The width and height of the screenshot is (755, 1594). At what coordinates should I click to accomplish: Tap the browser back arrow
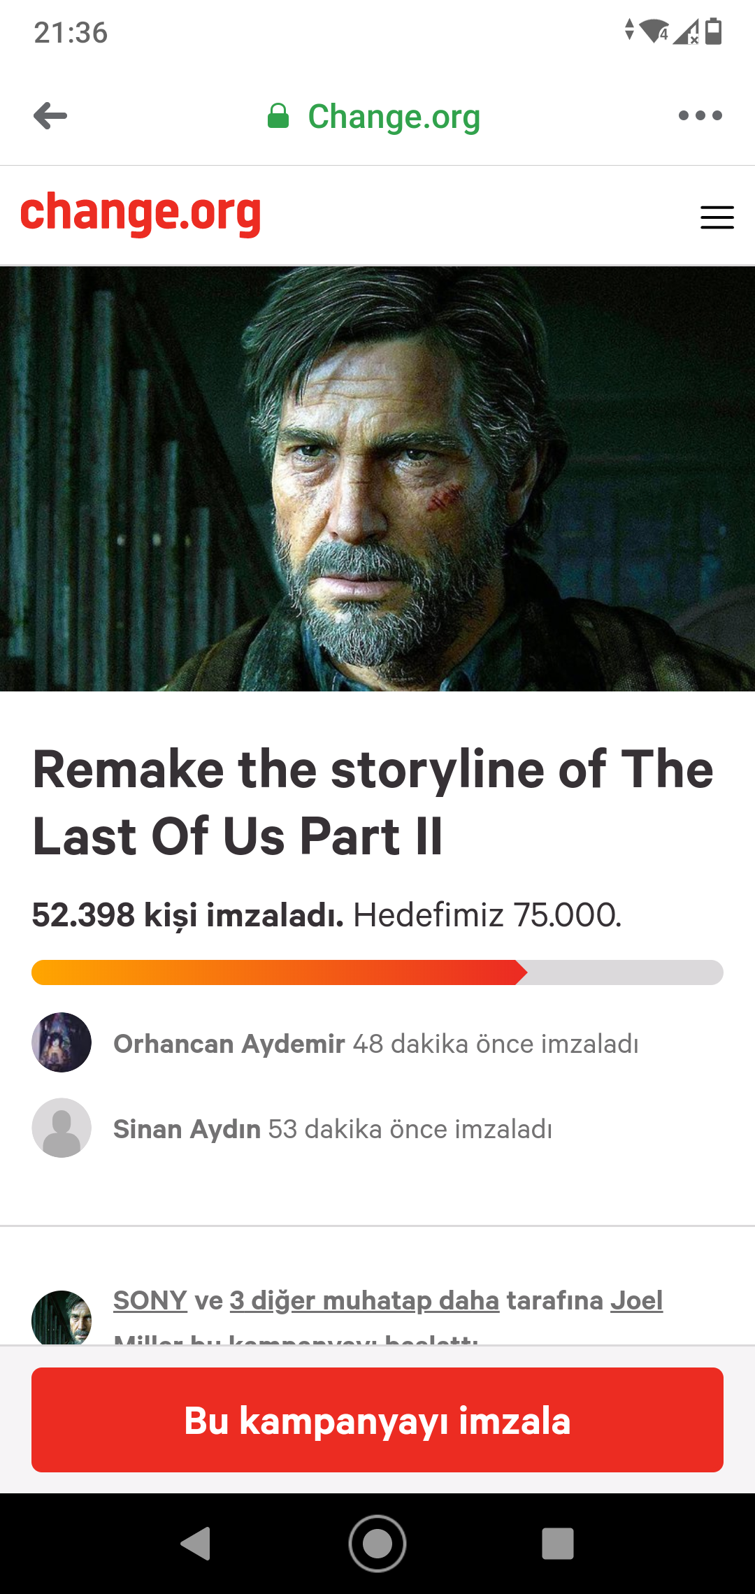50,116
